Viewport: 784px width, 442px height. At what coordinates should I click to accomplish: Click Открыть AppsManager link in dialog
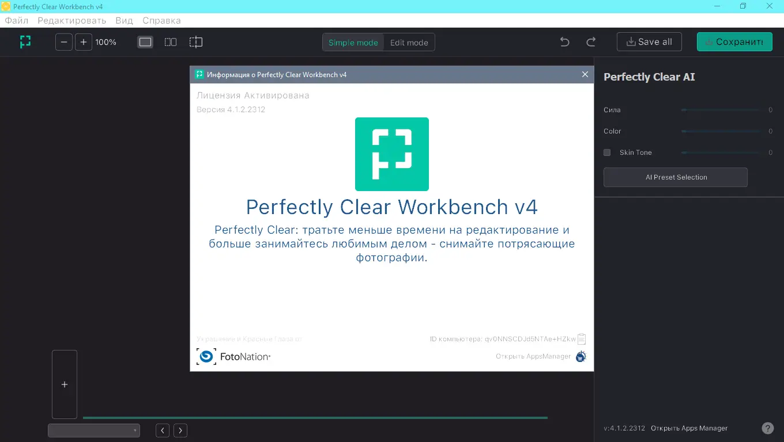[x=533, y=356]
